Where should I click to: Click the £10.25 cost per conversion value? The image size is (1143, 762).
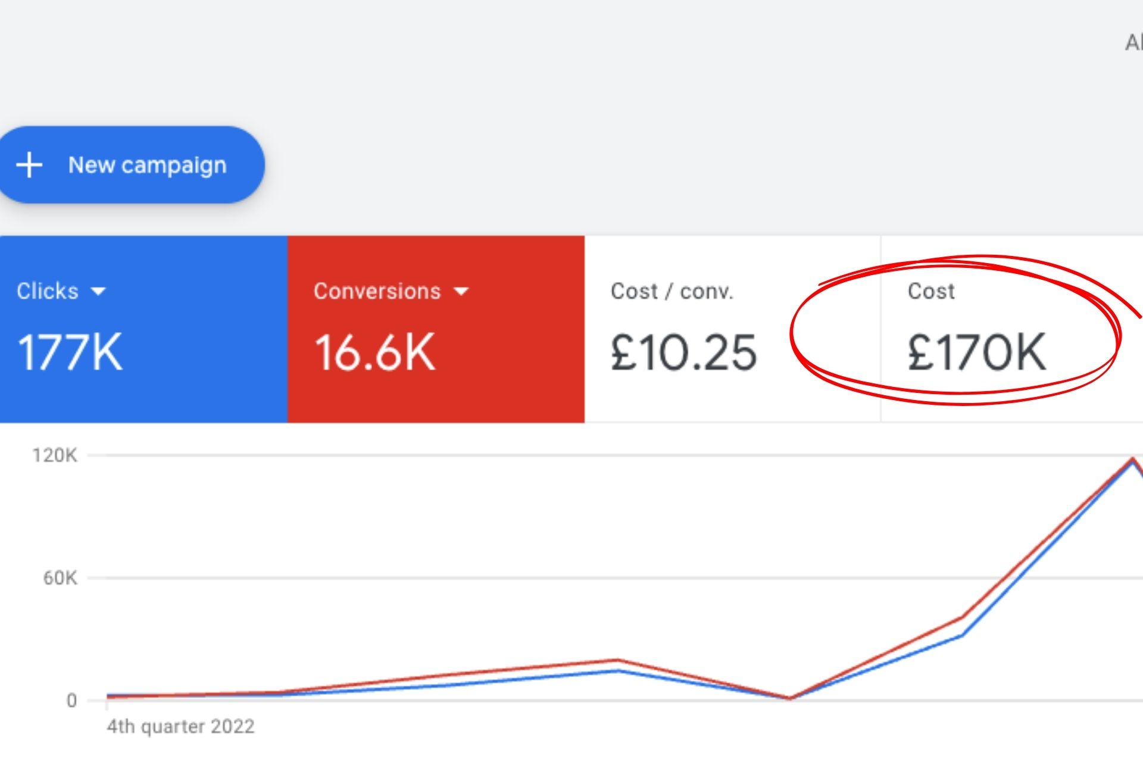click(x=683, y=352)
